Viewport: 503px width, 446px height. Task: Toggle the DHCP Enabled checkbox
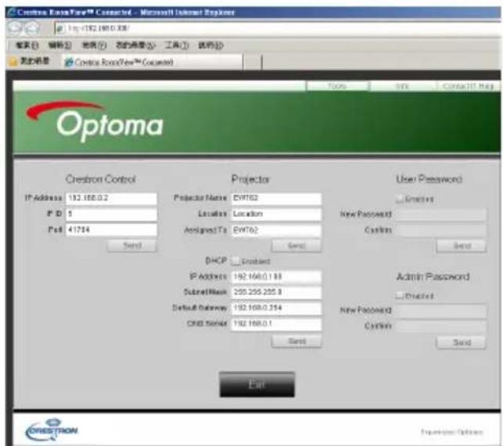[x=235, y=261]
